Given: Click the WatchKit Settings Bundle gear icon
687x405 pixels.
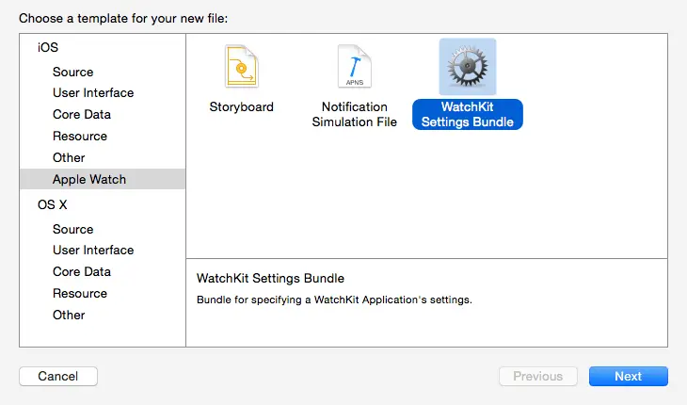Looking at the screenshot, I should point(468,68).
